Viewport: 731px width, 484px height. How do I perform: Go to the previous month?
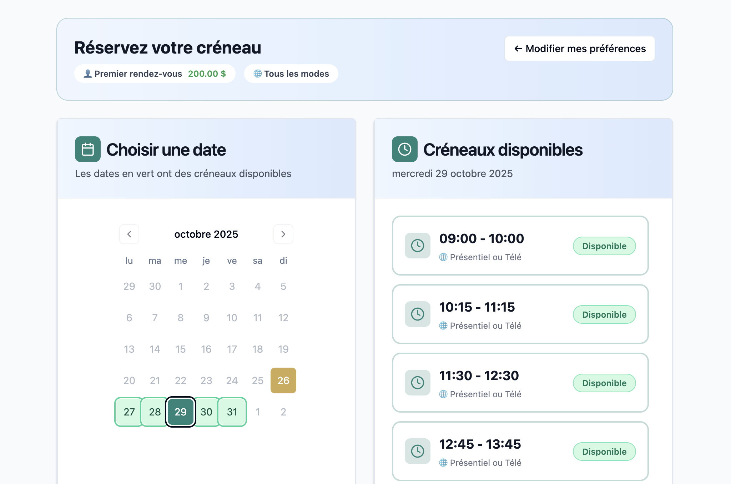pyautogui.click(x=129, y=234)
